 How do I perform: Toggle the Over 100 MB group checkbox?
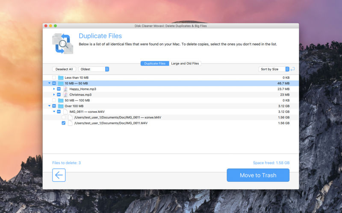coord(54,106)
